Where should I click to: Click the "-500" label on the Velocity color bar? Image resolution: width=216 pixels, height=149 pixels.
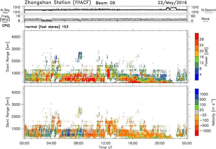(x=204, y=125)
